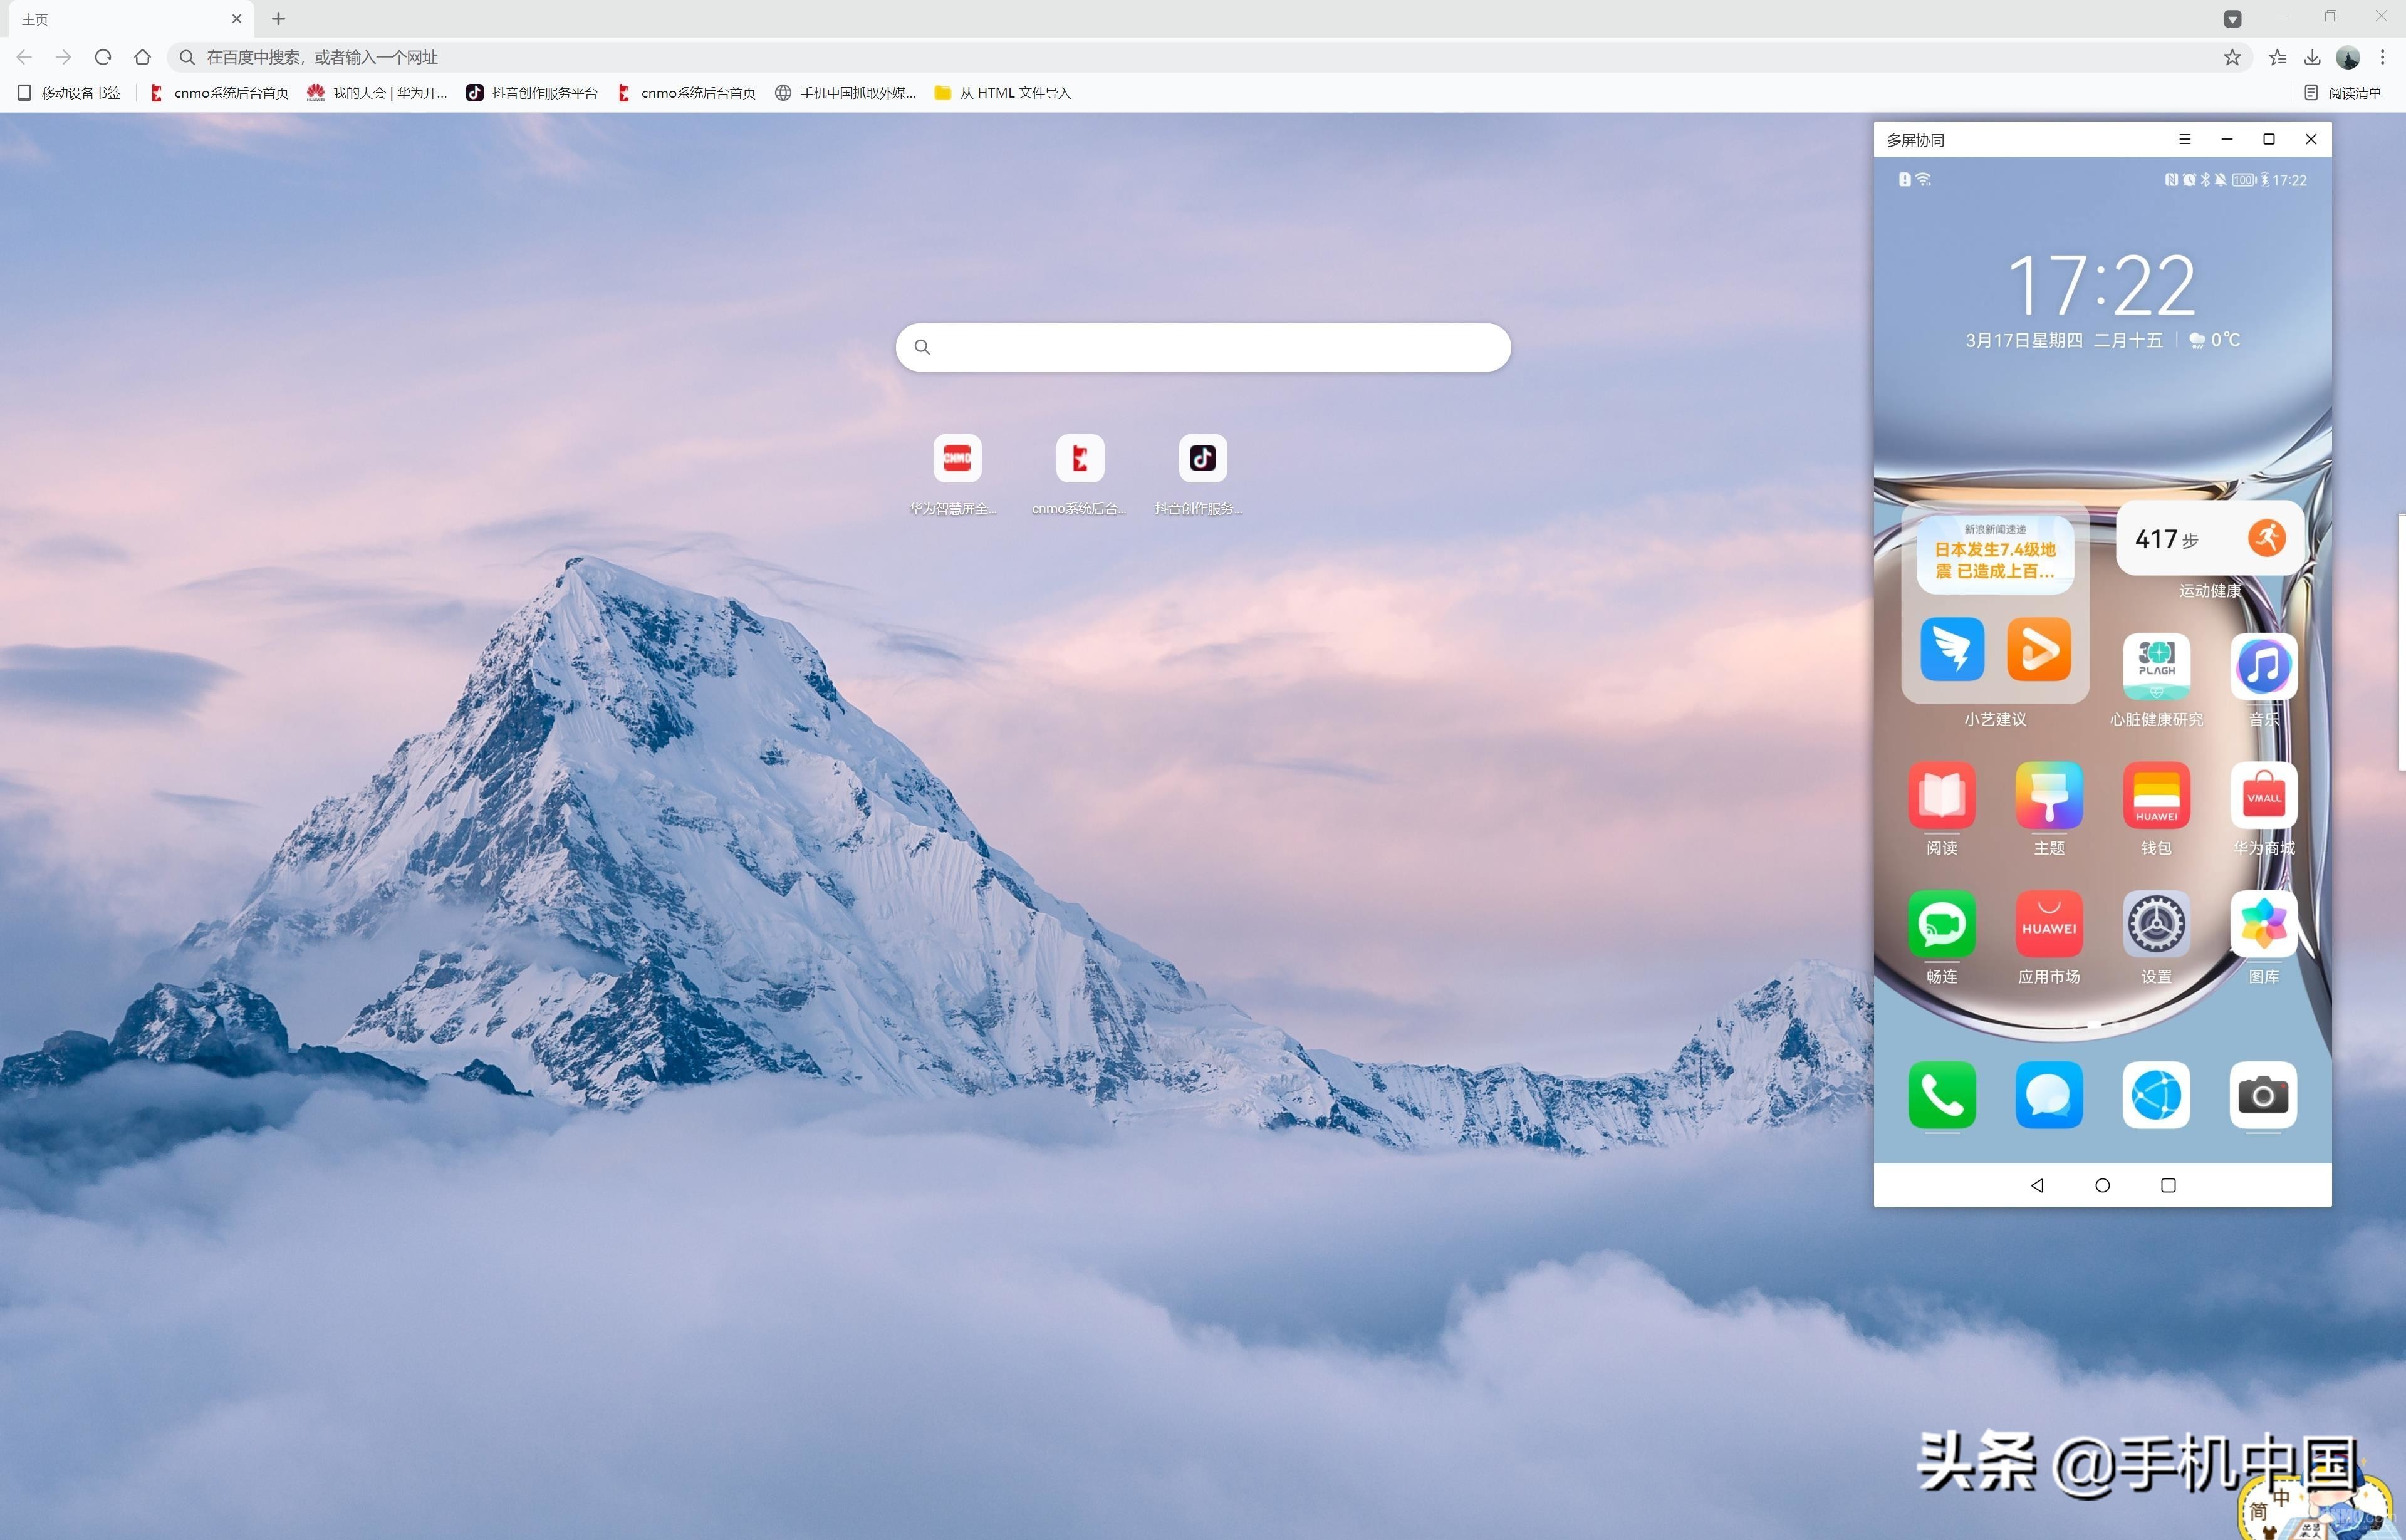This screenshot has height=1540, width=2406.
Task: Launch the Gallery app in phone window
Action: tap(2263, 923)
